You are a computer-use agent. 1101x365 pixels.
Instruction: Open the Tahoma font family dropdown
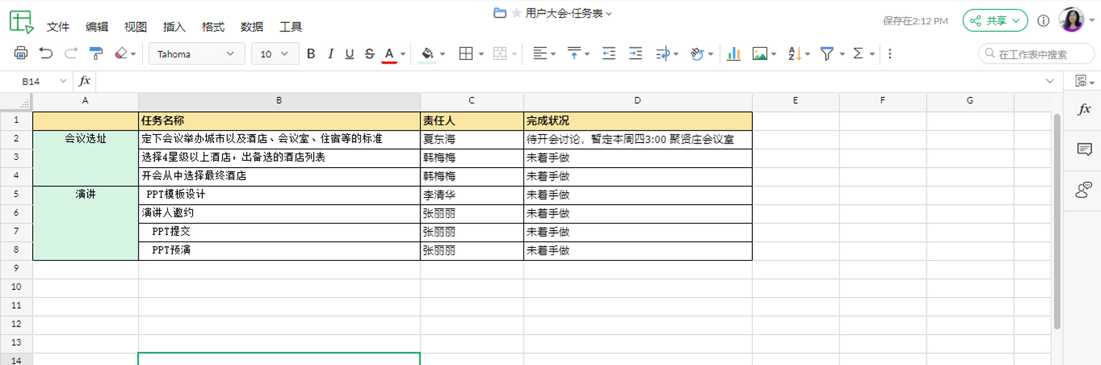[197, 54]
